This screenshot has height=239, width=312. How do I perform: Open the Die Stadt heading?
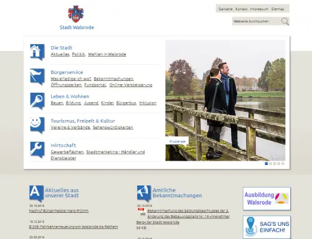[x=61, y=48]
